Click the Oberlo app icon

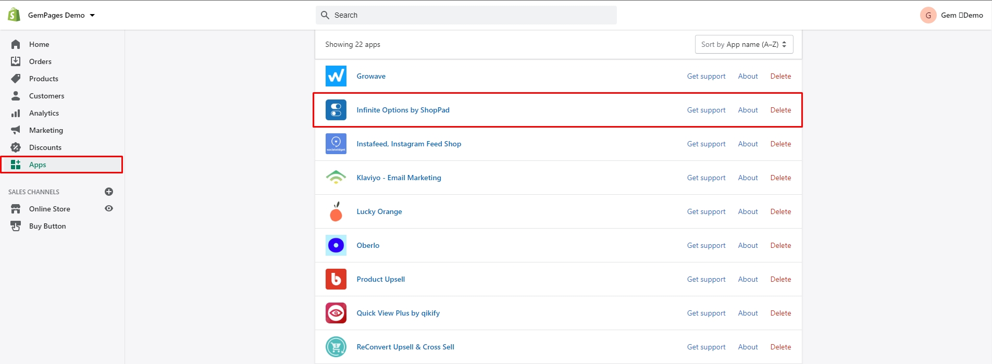[x=336, y=245]
